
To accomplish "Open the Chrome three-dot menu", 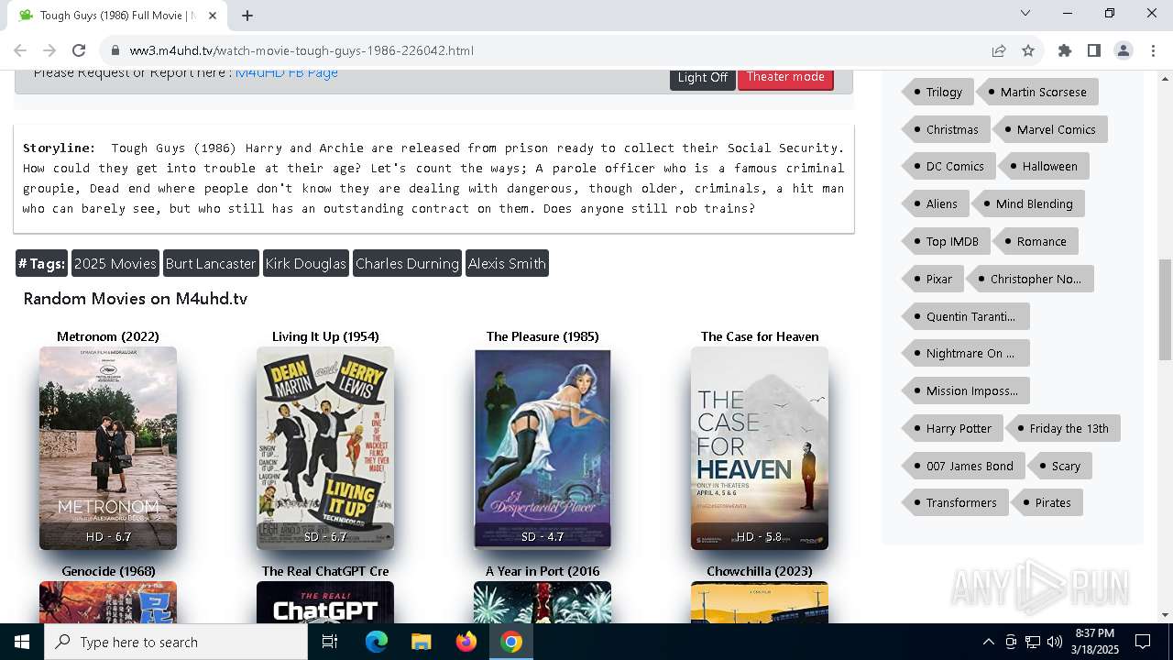I will tap(1153, 50).
